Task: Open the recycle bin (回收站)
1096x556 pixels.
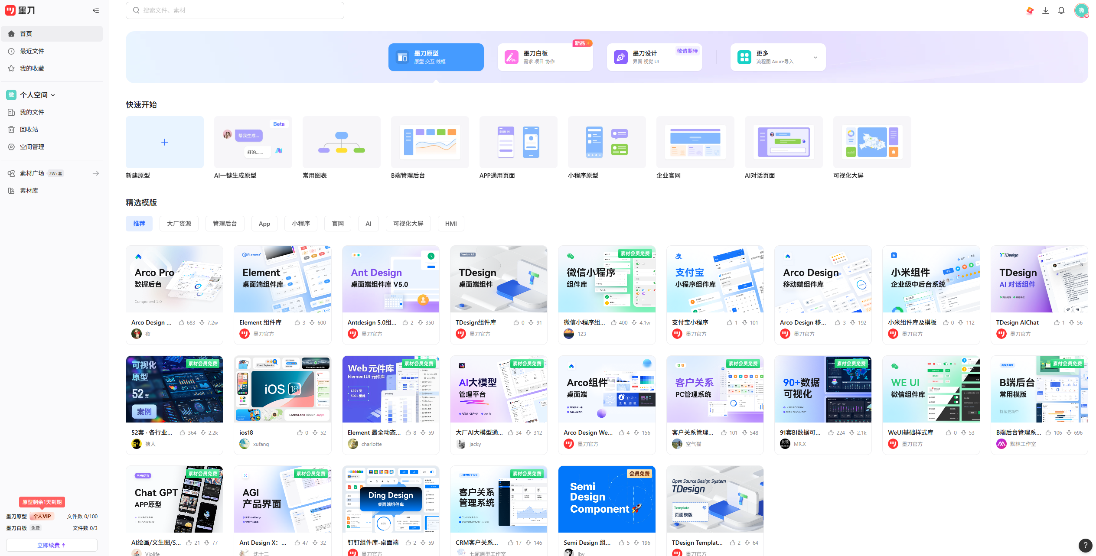Action: click(x=29, y=130)
